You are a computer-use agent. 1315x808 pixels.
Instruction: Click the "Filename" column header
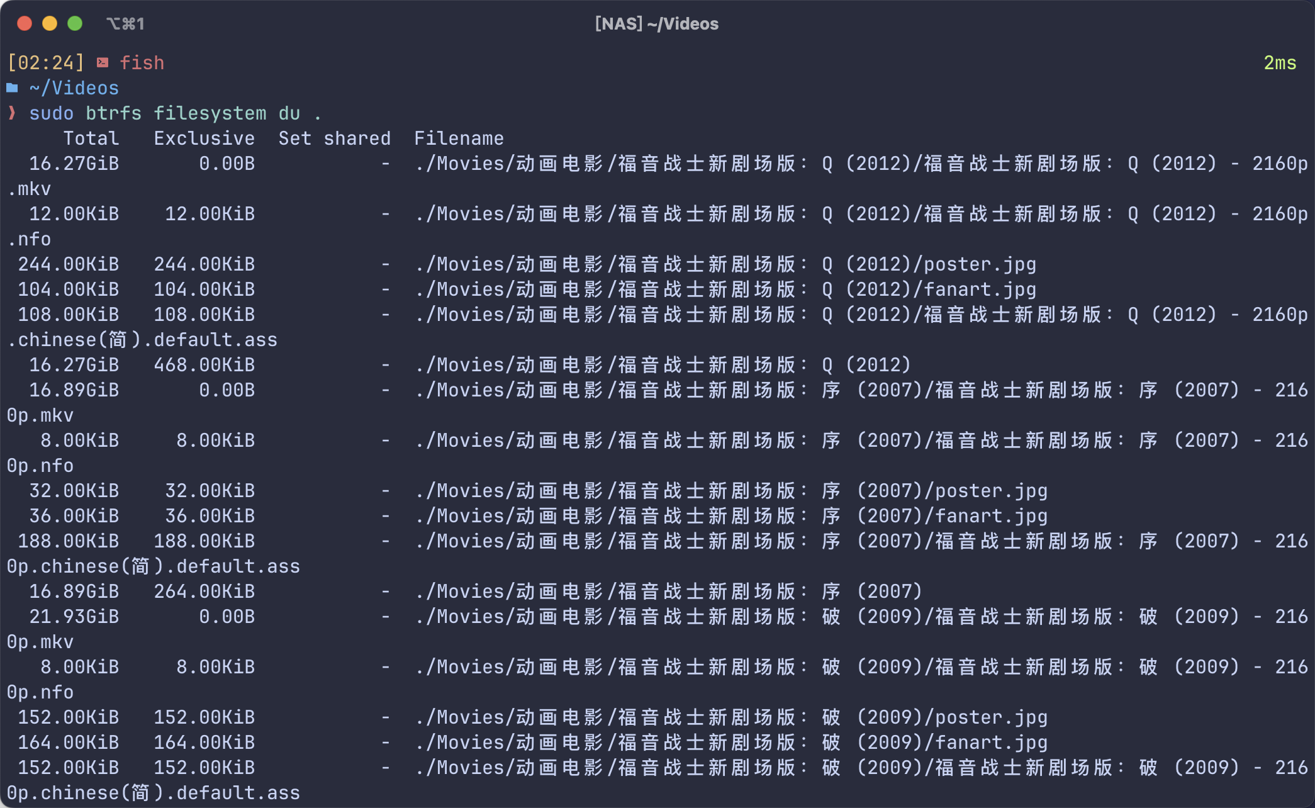[x=459, y=138]
